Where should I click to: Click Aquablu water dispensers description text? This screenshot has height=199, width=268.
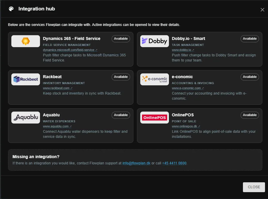85,134
